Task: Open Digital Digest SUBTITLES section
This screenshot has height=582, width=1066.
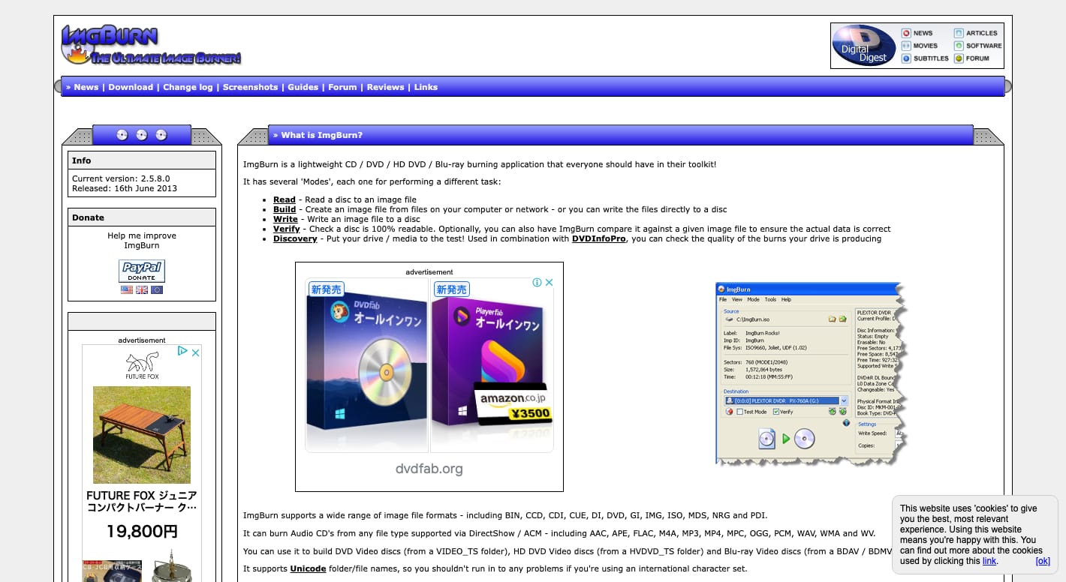Action: (925, 58)
